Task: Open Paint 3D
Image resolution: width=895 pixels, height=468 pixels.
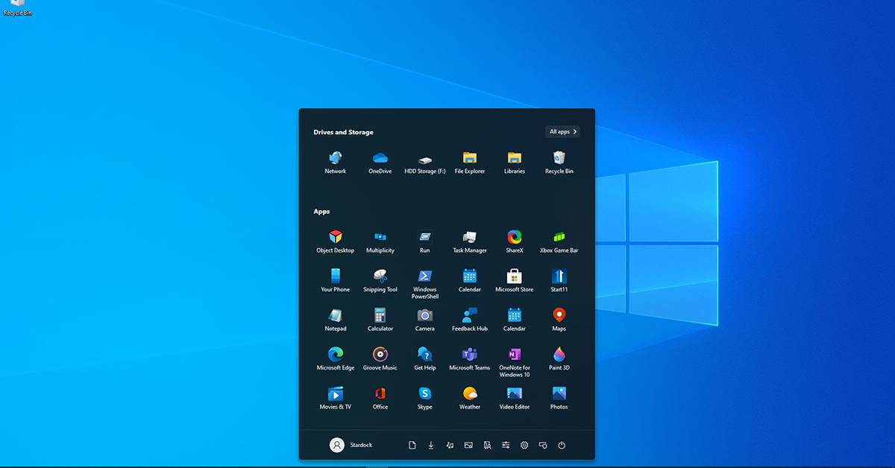Action: click(559, 355)
